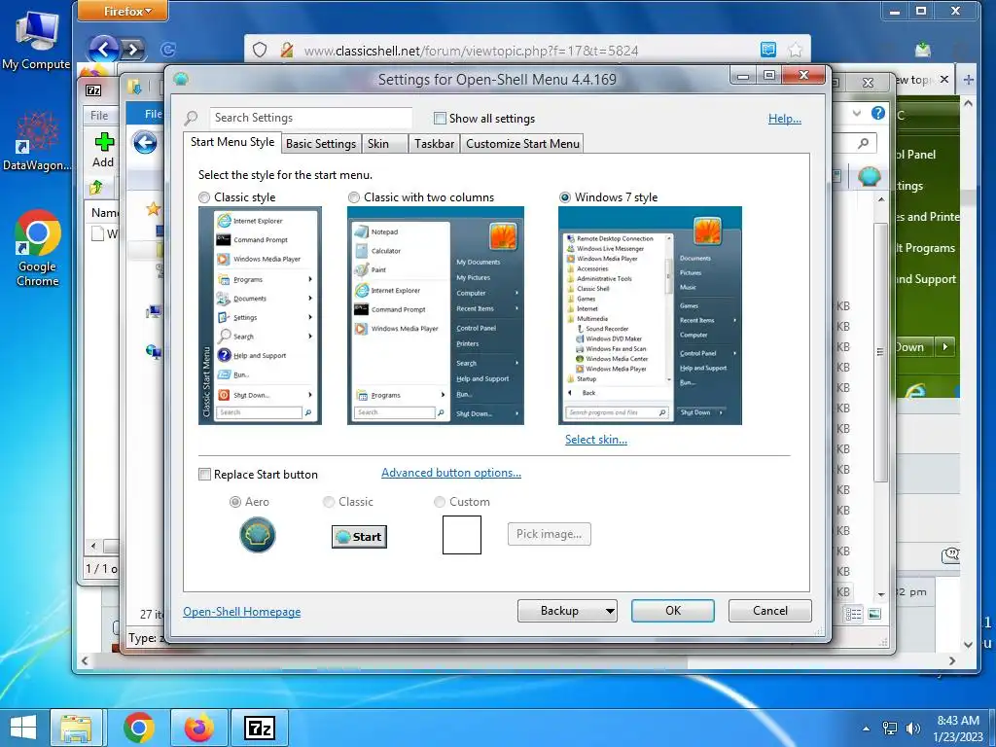Click the Classic style menu preview image
Image resolution: width=996 pixels, height=747 pixels.
click(260, 316)
